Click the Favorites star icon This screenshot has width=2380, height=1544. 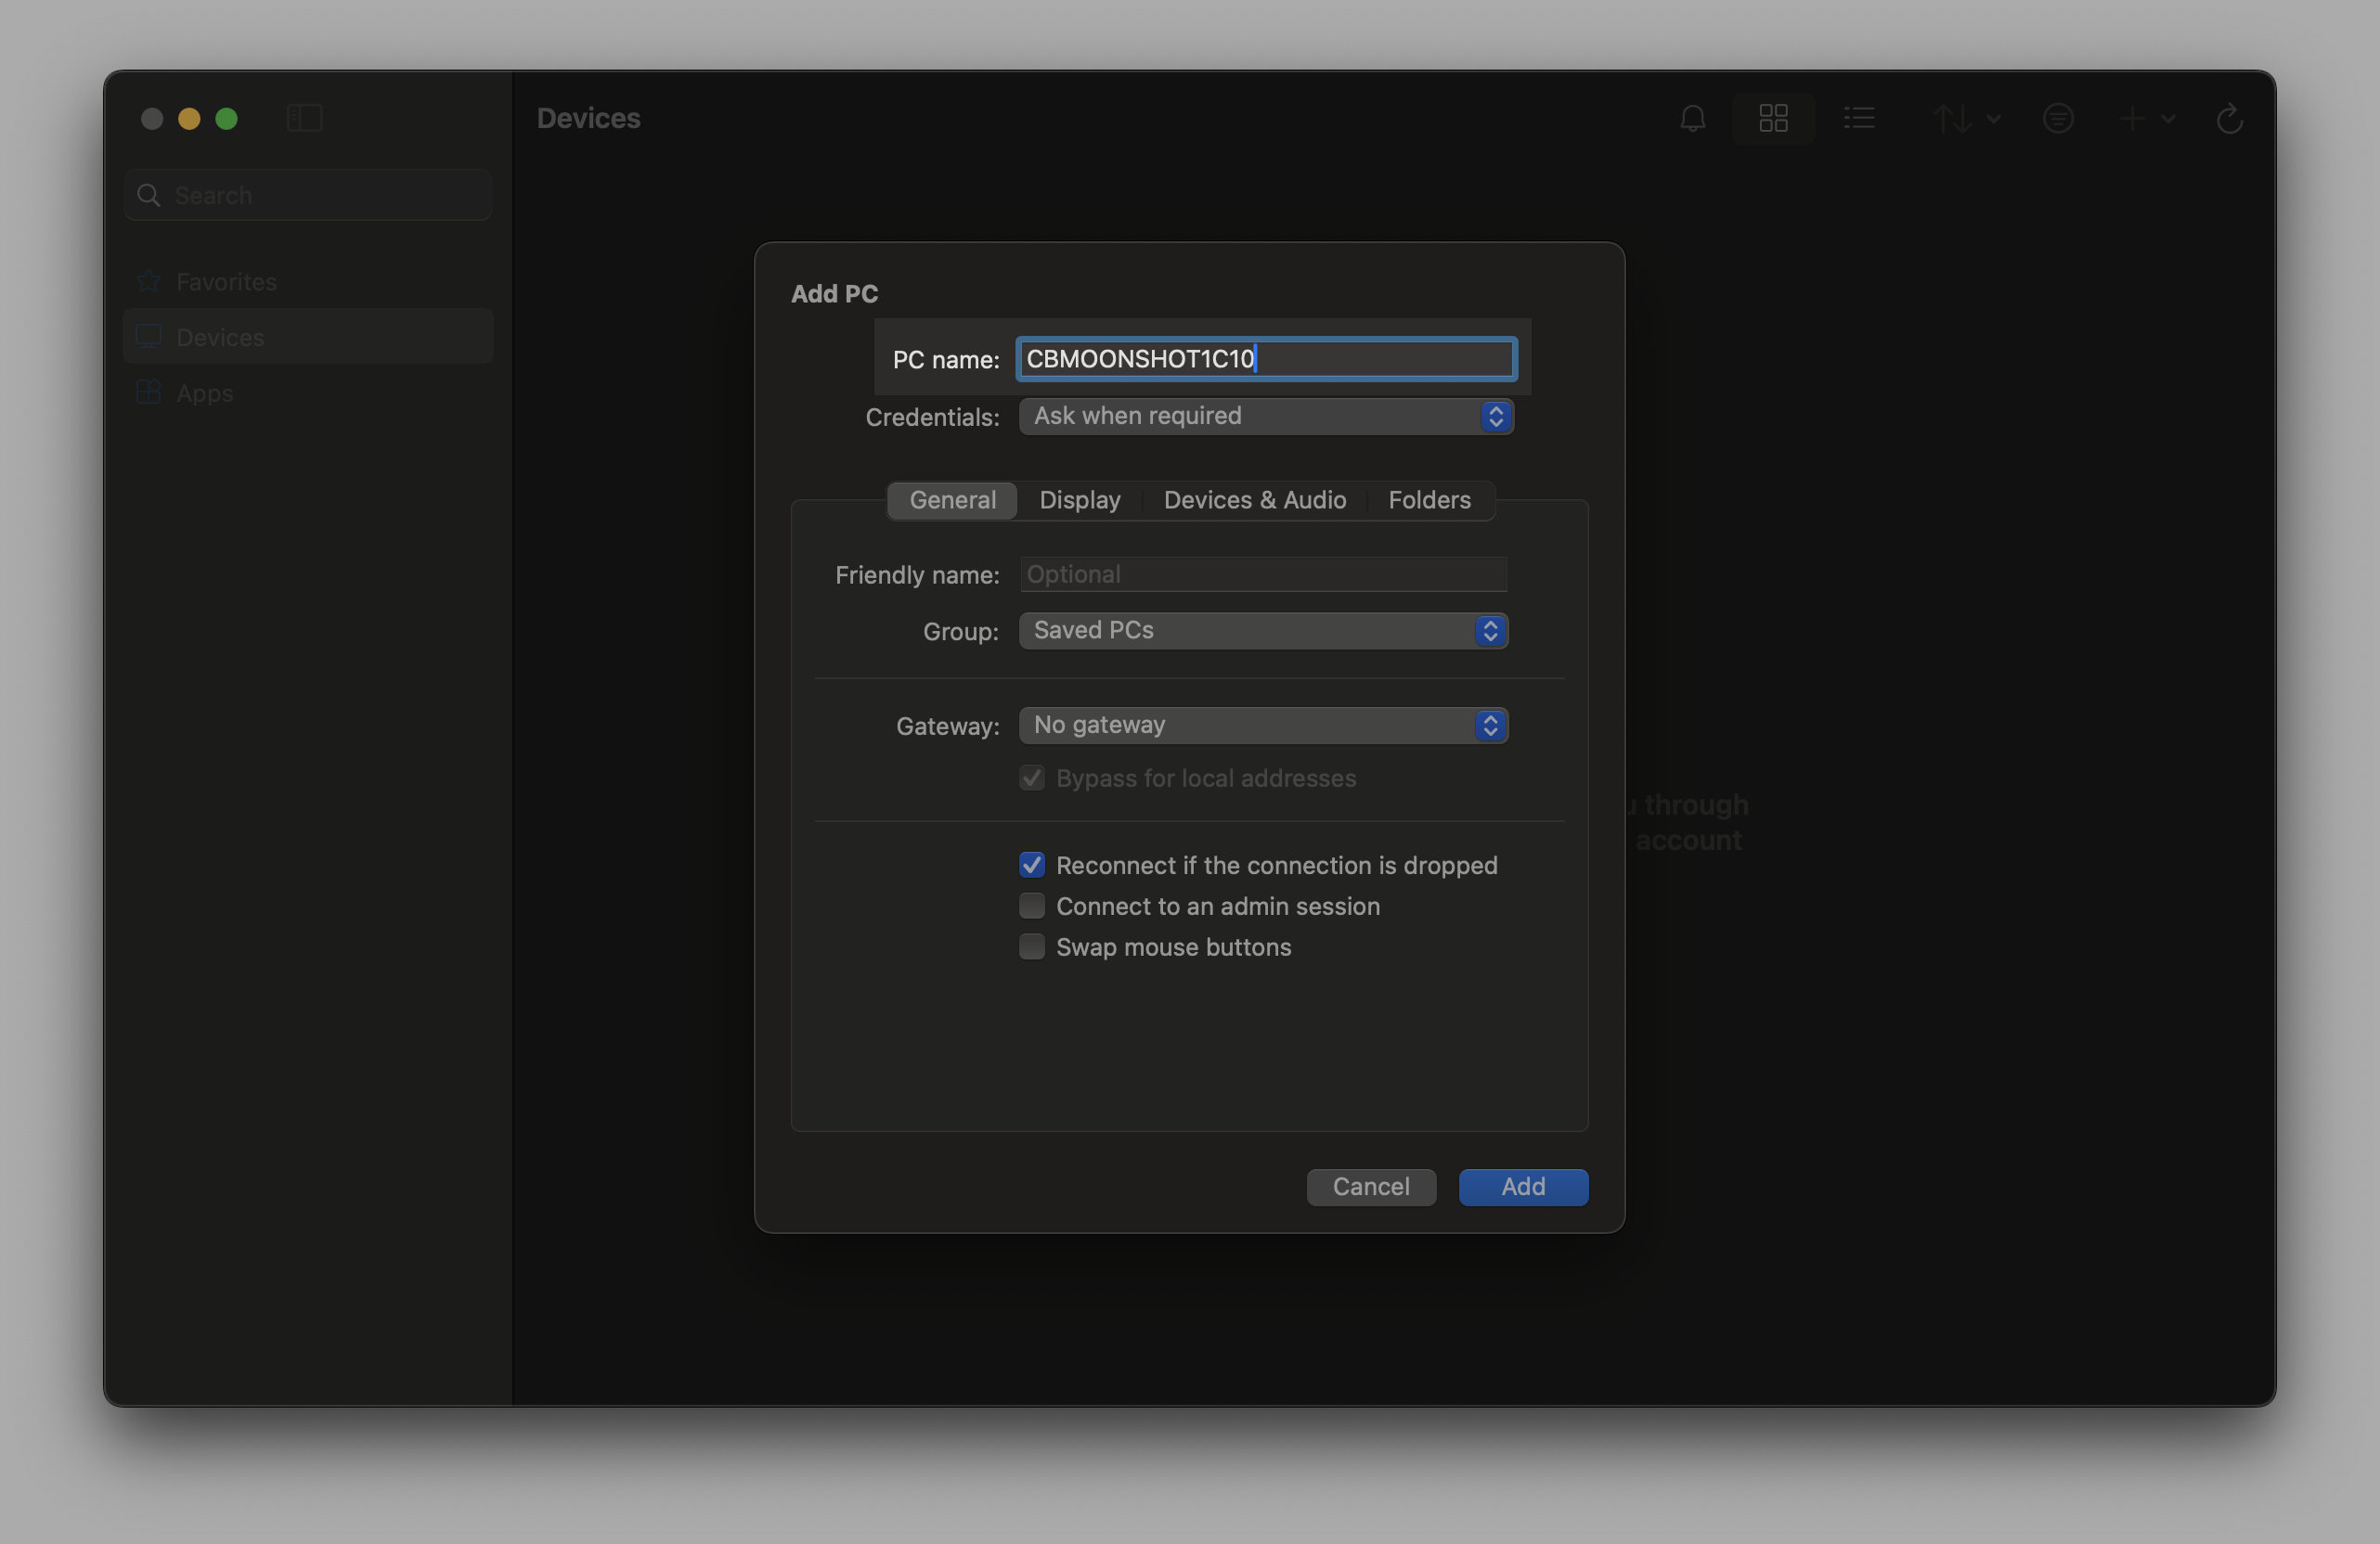149,281
